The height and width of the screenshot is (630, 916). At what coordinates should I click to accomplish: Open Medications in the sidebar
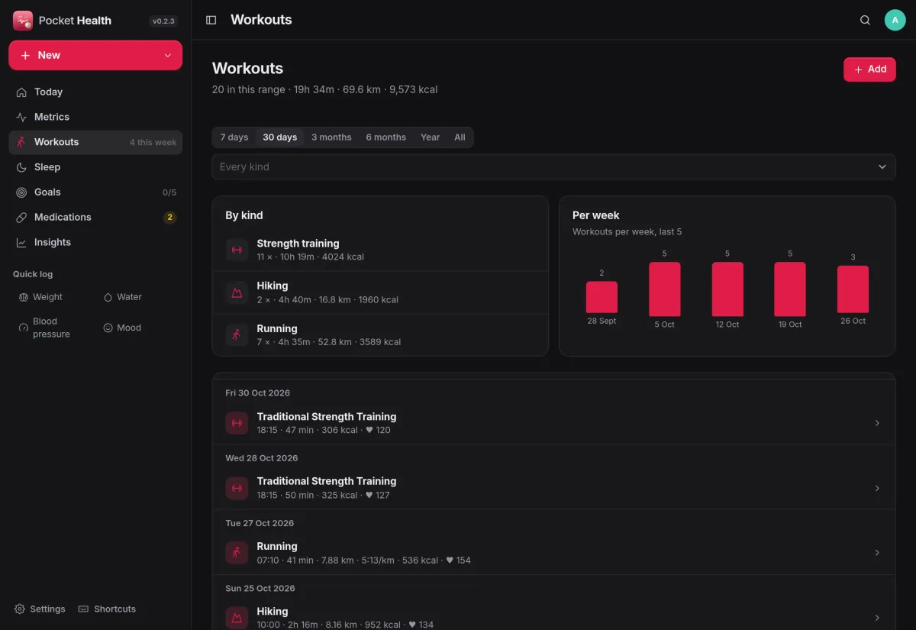click(95, 218)
